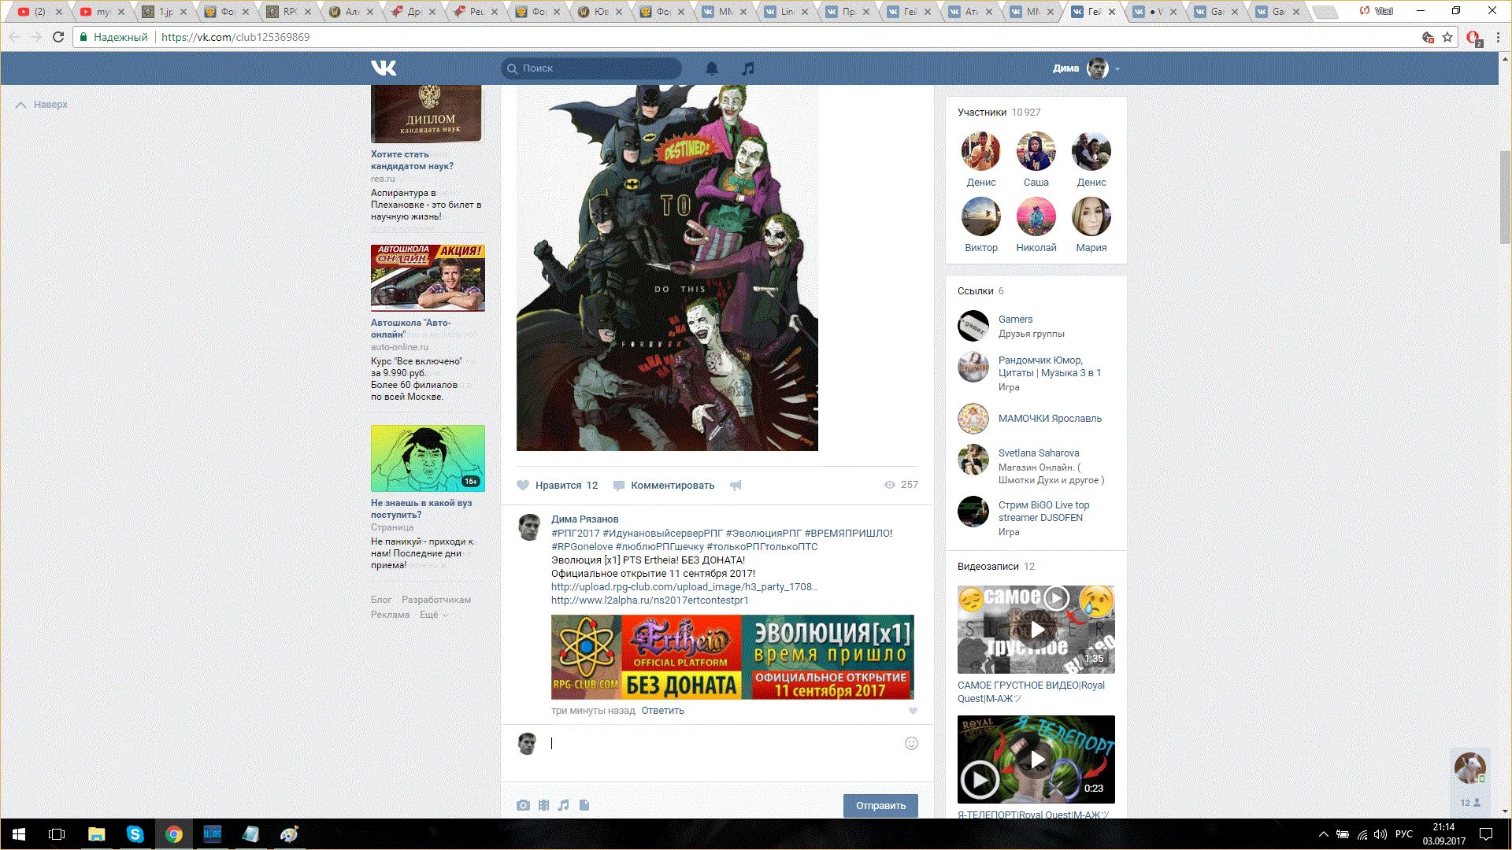Open the emoji smiley picker in comment box
The width and height of the screenshot is (1512, 850).
pos(911,743)
